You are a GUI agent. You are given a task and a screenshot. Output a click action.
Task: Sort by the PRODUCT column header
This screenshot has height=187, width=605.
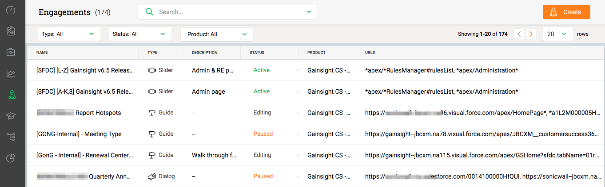click(316, 53)
